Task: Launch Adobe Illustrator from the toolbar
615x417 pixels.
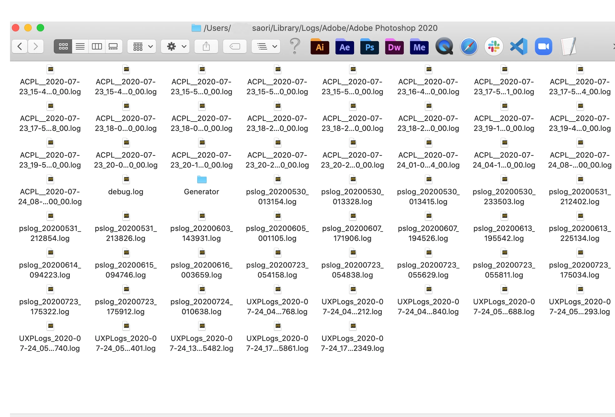Action: (x=320, y=47)
